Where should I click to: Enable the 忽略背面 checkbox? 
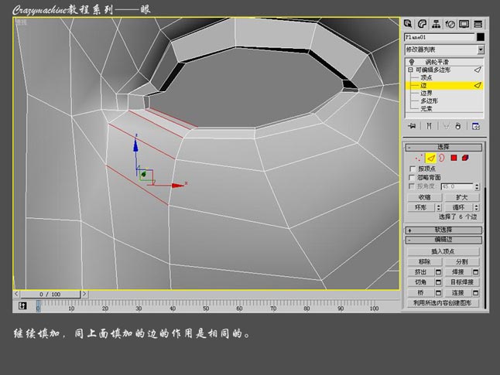click(413, 178)
